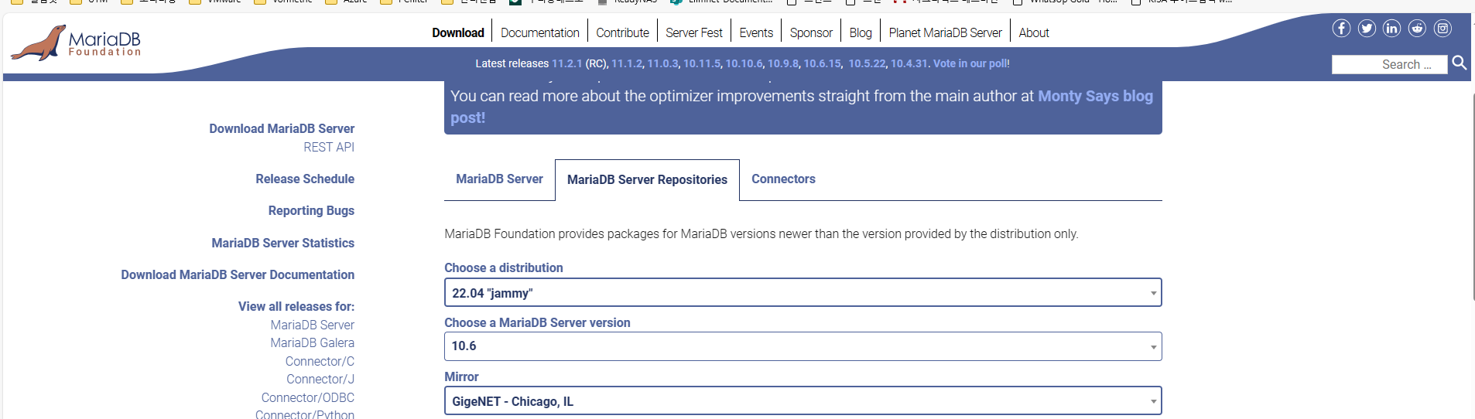The height and width of the screenshot is (419, 1475).
Task: Open the 10.11.5 release link
Action: point(702,63)
